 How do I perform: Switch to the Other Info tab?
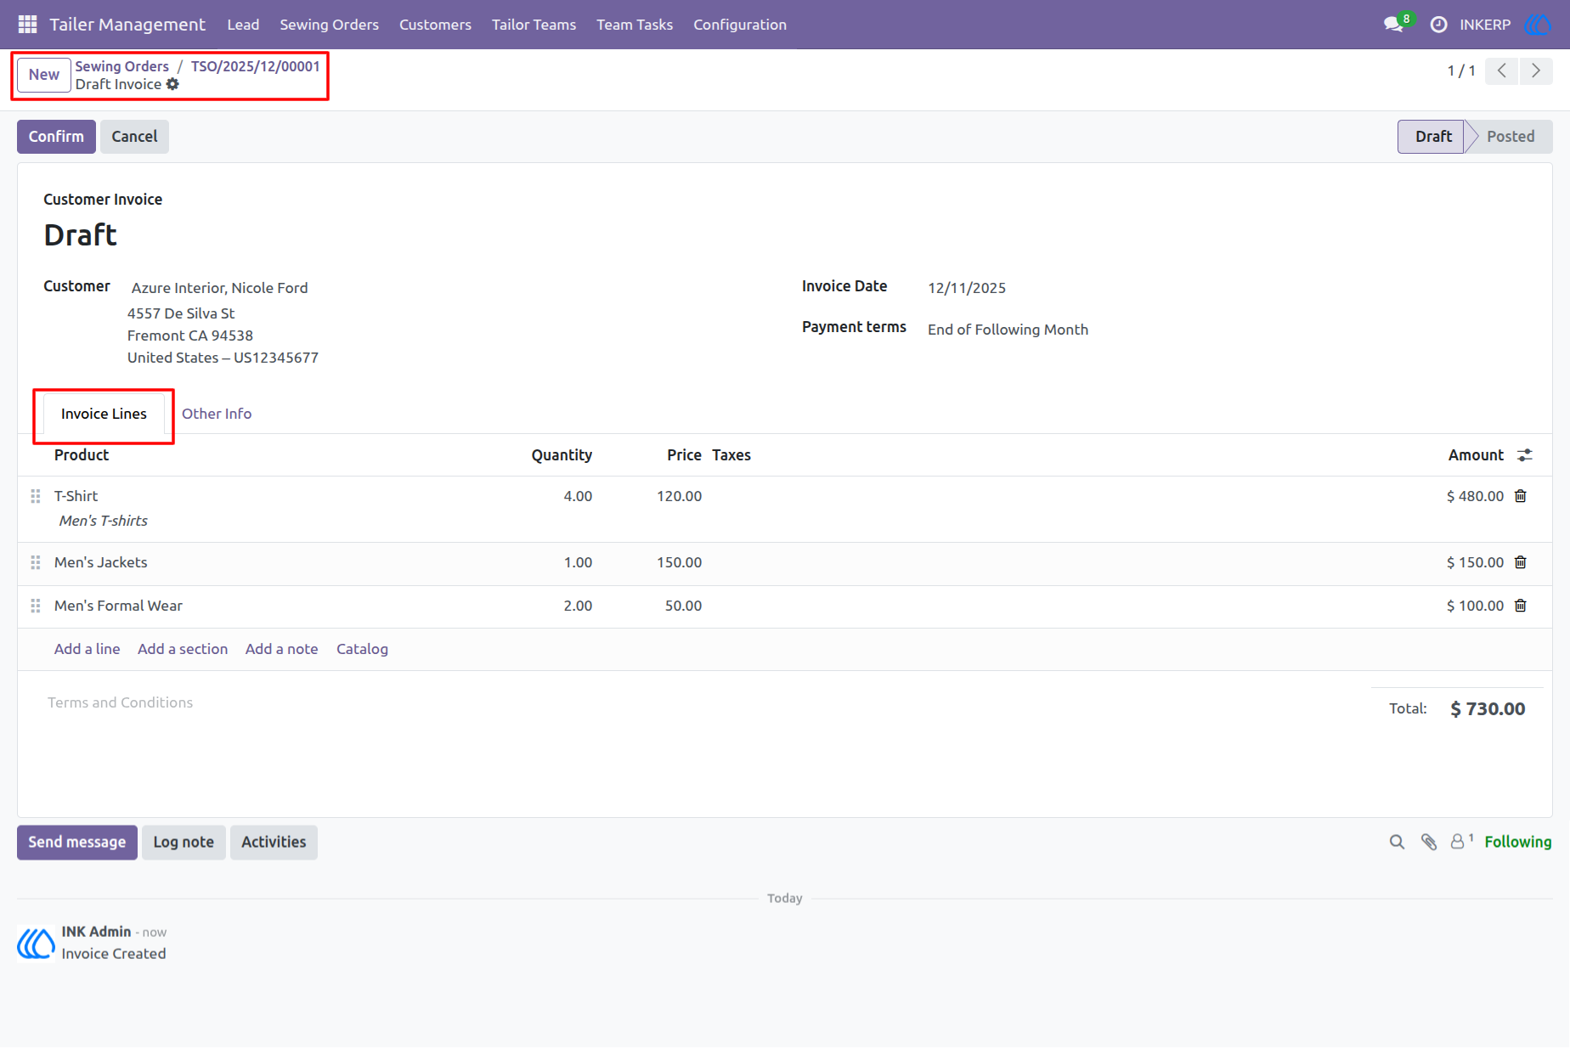click(217, 414)
